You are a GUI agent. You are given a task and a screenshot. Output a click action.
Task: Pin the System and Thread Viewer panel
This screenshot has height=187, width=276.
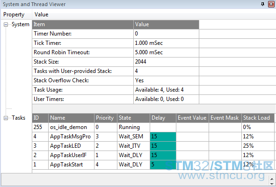(262, 4)
